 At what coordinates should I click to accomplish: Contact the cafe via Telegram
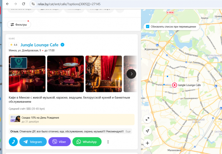tap(33, 142)
